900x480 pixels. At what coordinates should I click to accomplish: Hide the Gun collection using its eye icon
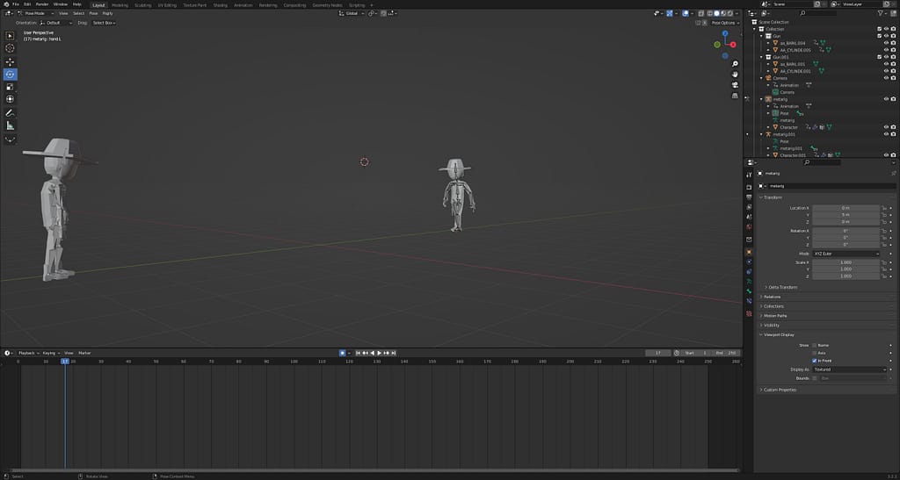tap(886, 36)
